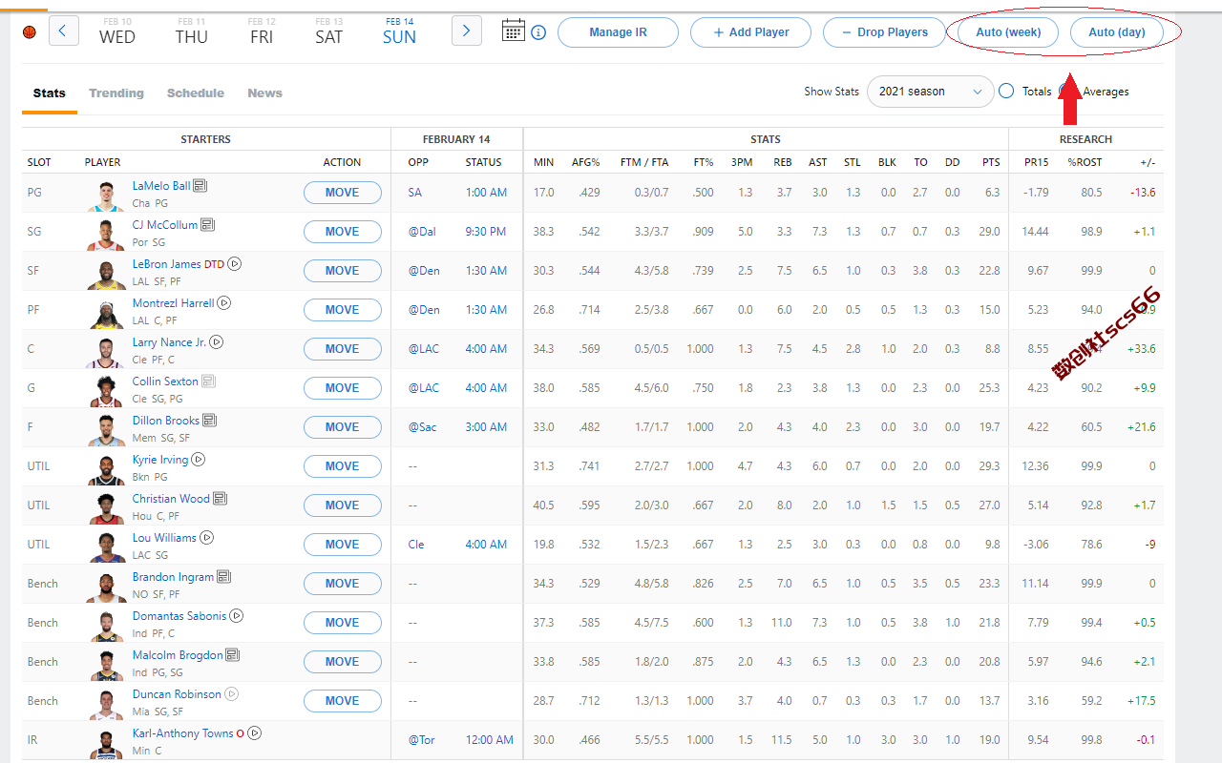Viewport: 1222px width, 763px height.
Task: Open Malcolm Brogdon player link
Action: [x=178, y=655]
